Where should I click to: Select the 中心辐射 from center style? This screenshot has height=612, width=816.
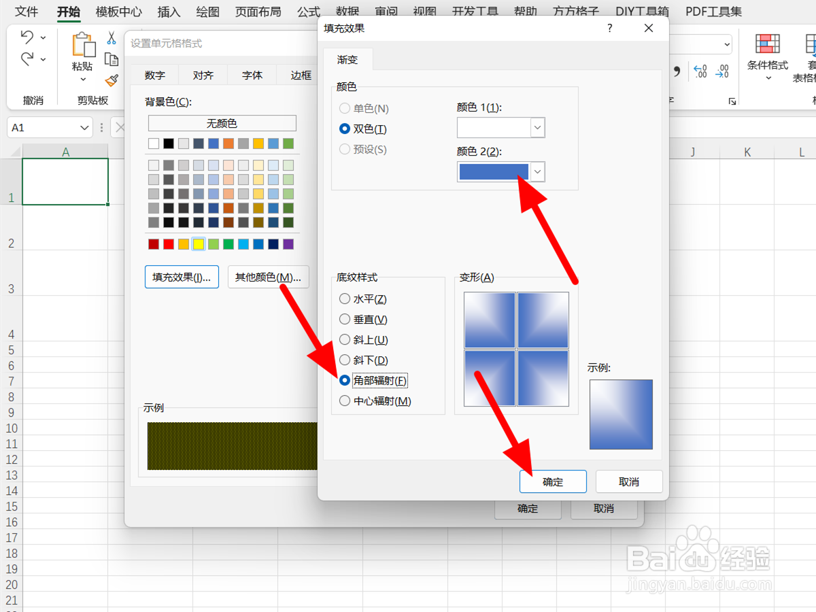tap(345, 401)
